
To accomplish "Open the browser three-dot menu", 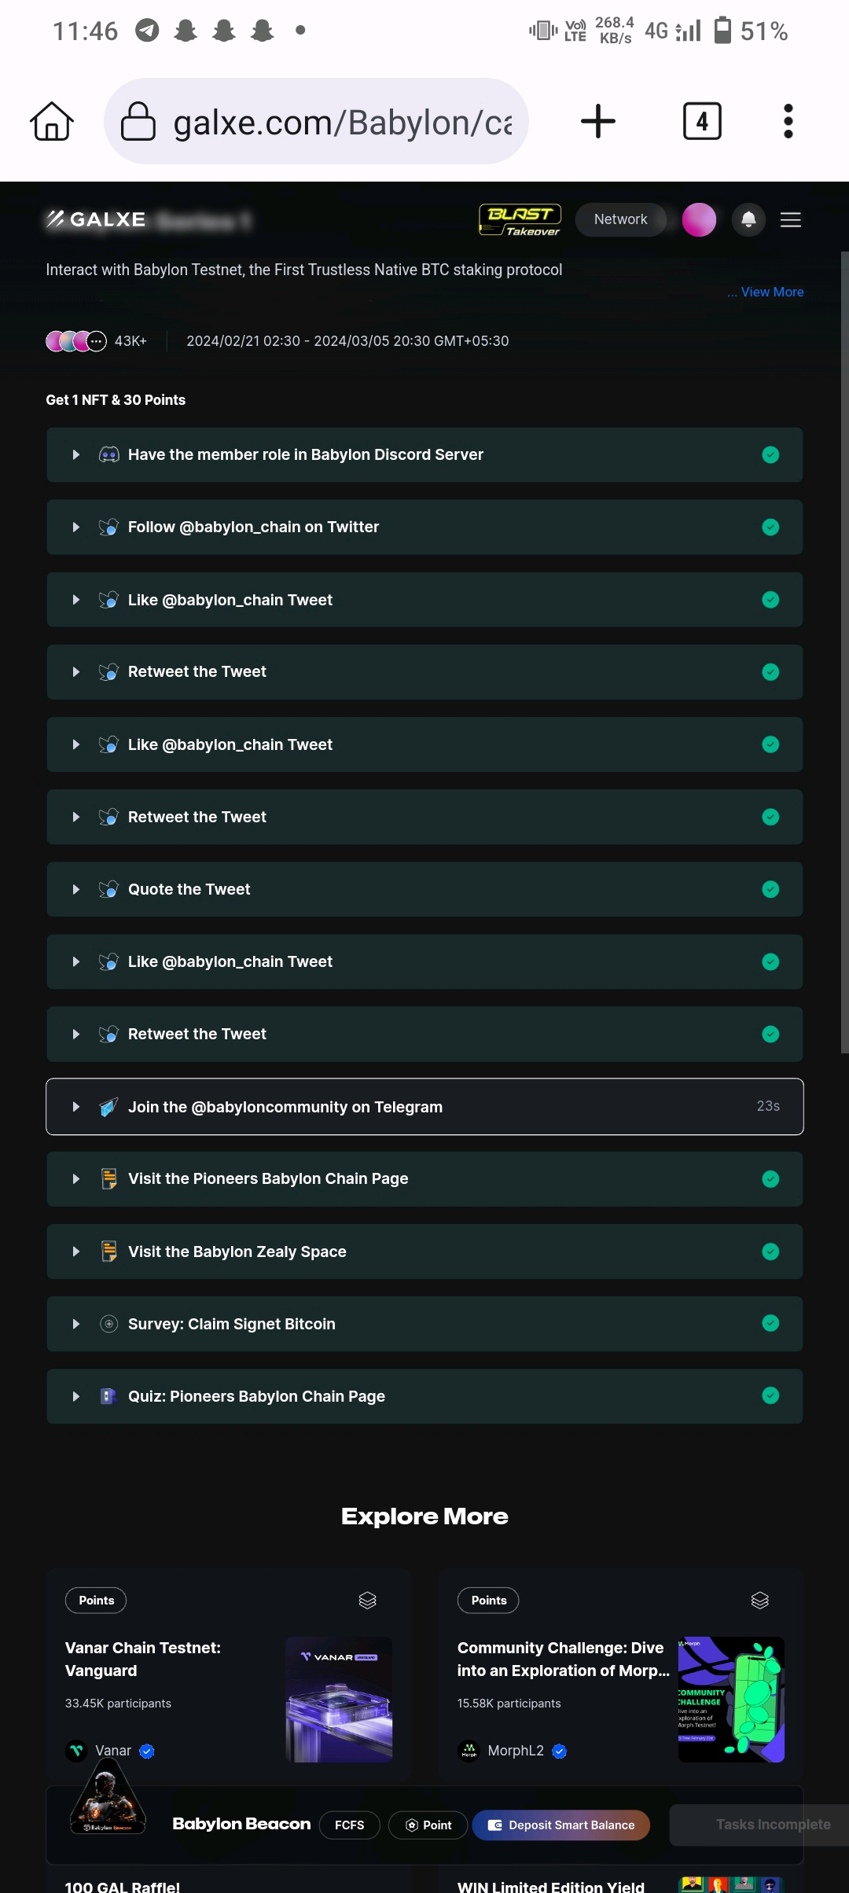I will point(788,122).
